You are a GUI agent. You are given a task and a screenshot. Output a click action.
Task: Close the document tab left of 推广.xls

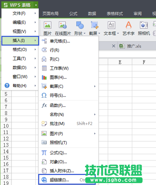click(x=114, y=46)
